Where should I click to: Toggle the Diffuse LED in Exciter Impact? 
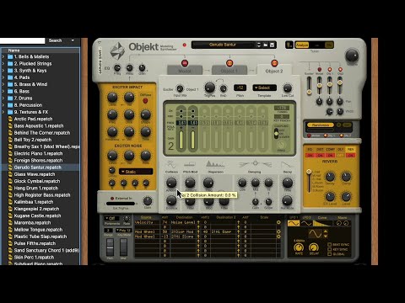145,100
